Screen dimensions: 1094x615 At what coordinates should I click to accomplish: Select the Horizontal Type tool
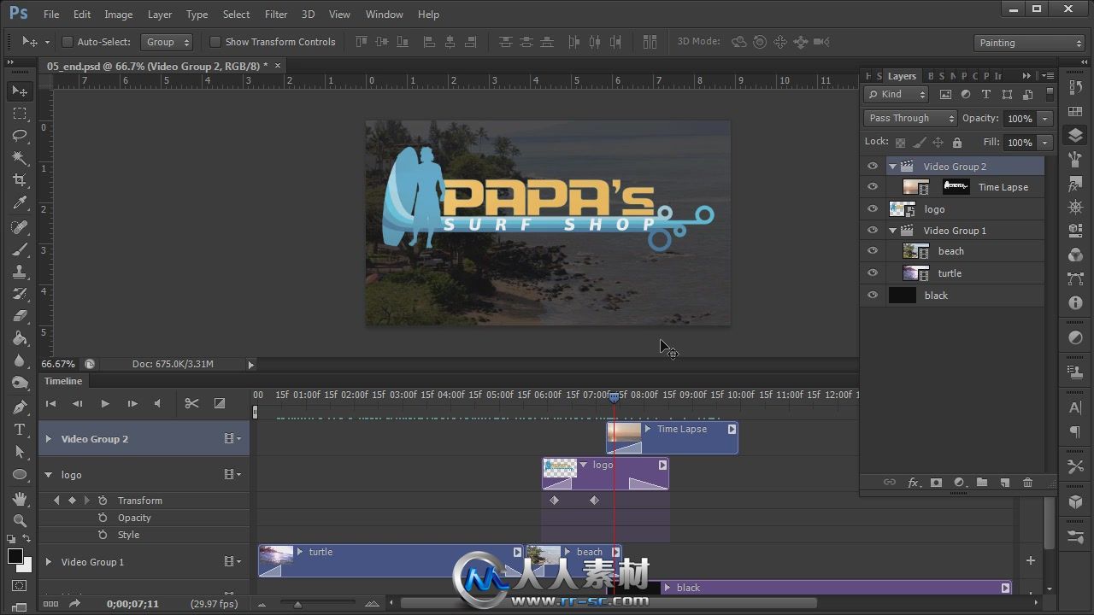tap(20, 430)
